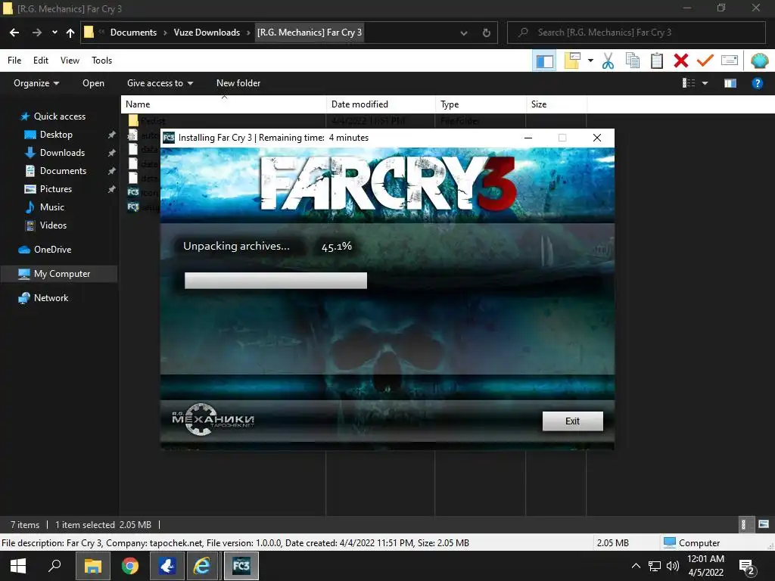This screenshot has width=775, height=581.
Task: Minimize the Far Cry 3 installer window
Action: 528,138
